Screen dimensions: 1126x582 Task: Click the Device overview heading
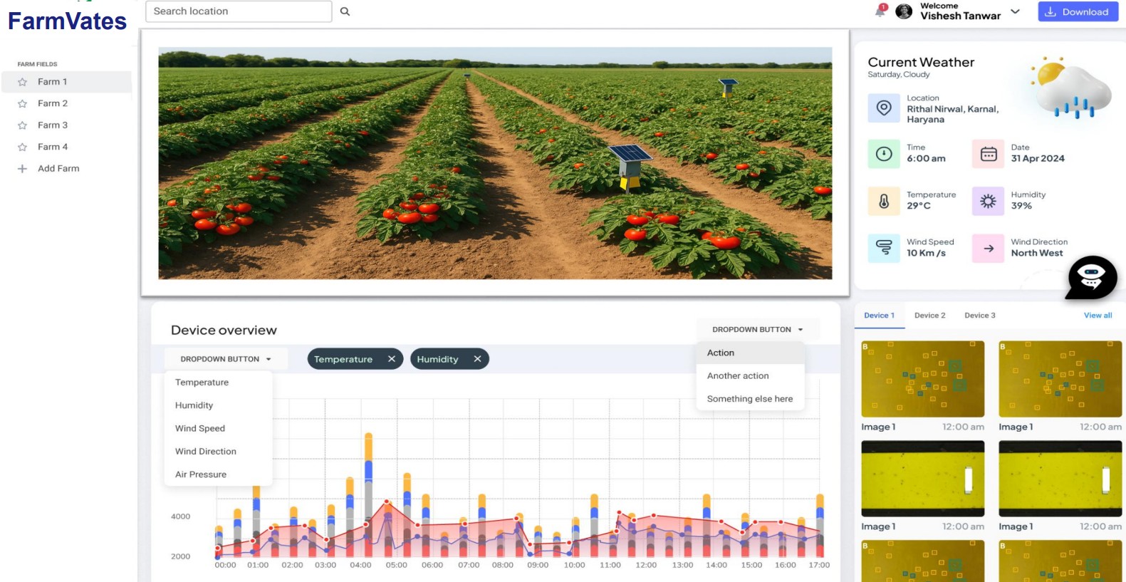point(224,331)
